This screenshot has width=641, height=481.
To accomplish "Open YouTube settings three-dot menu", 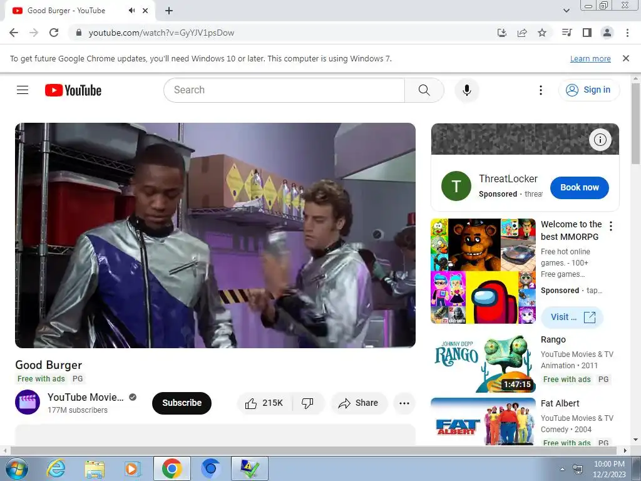I will [x=540, y=90].
